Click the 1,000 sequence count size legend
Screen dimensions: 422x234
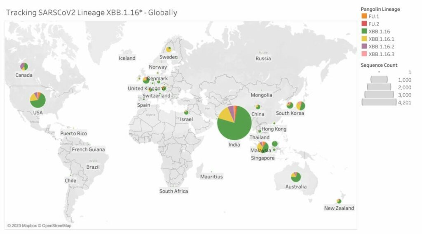click(379, 80)
